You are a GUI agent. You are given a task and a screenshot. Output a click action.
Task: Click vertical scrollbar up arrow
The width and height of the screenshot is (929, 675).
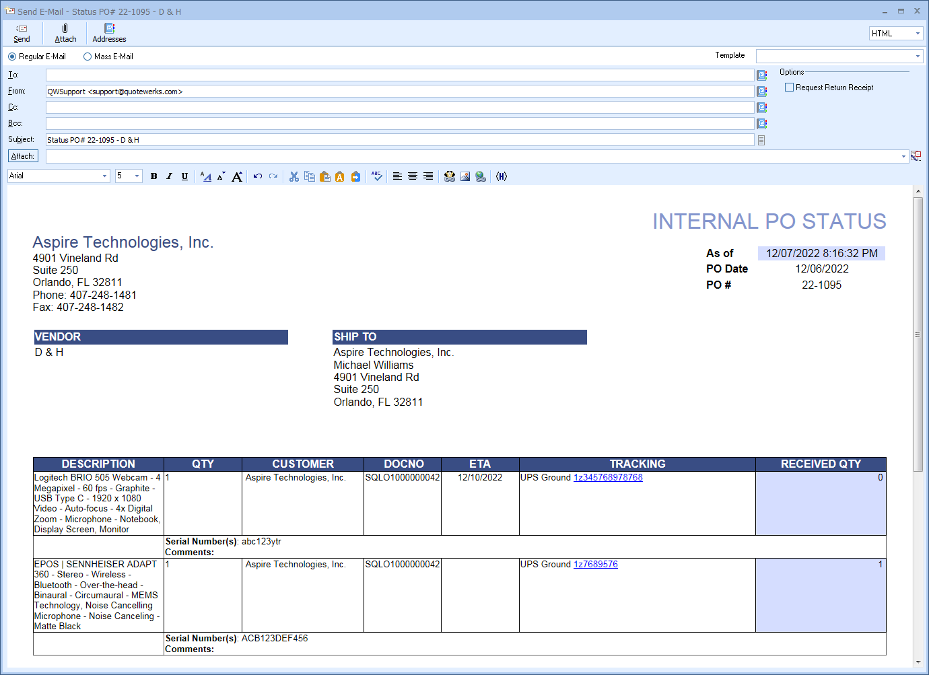[x=918, y=192]
